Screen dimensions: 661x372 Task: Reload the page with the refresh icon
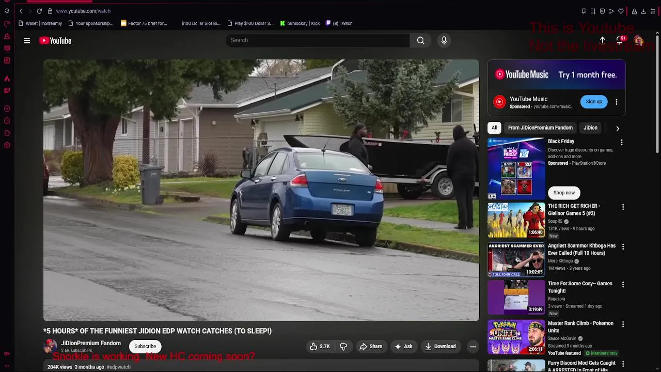click(x=39, y=11)
